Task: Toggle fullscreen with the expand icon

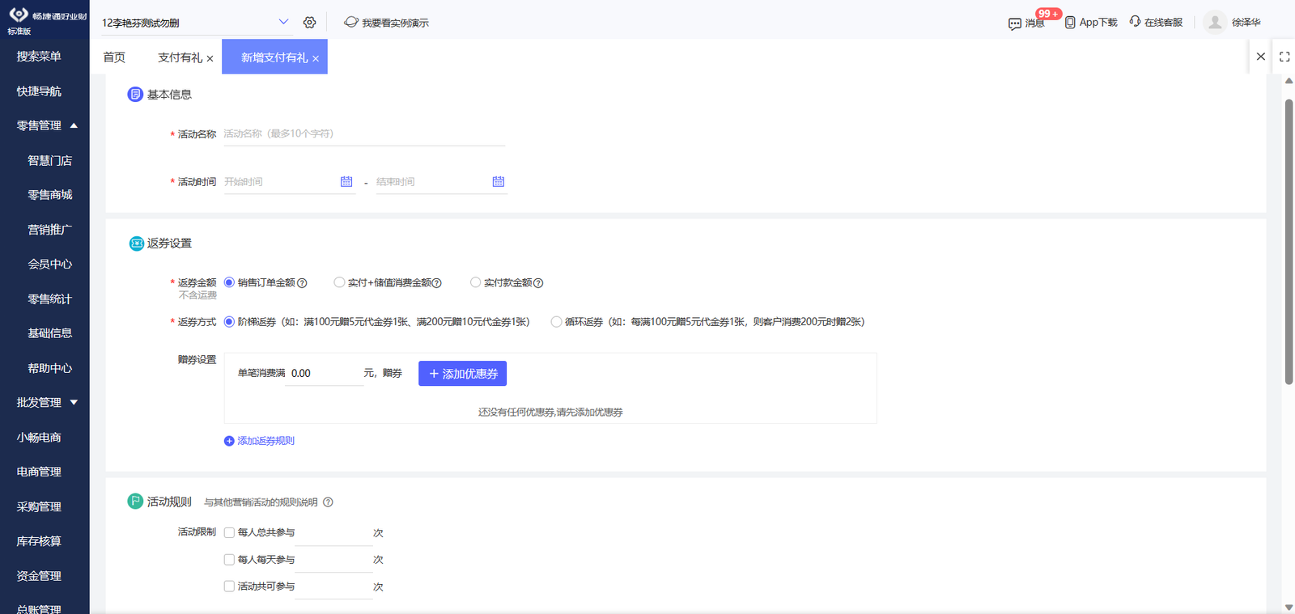Action: pos(1284,57)
